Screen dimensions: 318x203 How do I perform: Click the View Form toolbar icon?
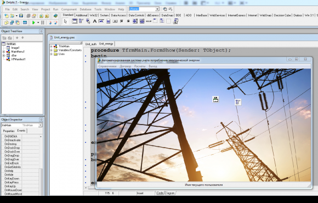(x=12, y=22)
